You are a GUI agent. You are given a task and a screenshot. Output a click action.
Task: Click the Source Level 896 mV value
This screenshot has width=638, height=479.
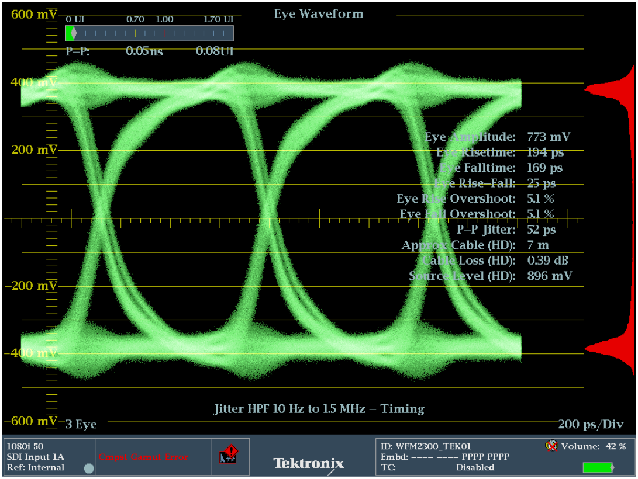coord(549,276)
